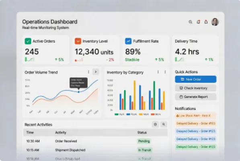Click the green Active Orders check icon
Screen dimensions: 240x161
click(28, 41)
